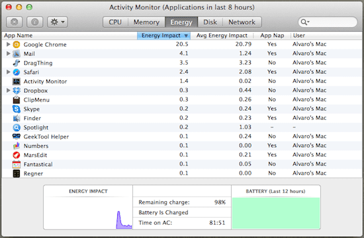This screenshot has width=364, height=238.
Task: Click the Dropbox box icon
Action: pyautogui.click(x=17, y=90)
